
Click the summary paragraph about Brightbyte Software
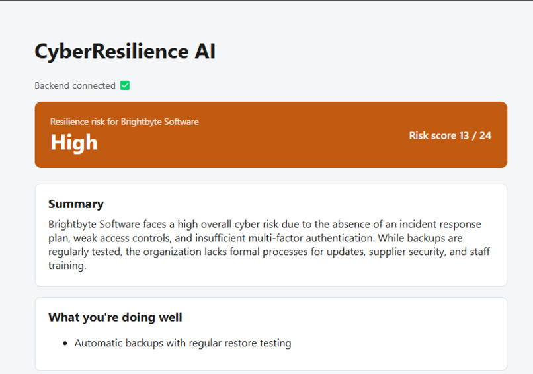pyautogui.click(x=269, y=244)
